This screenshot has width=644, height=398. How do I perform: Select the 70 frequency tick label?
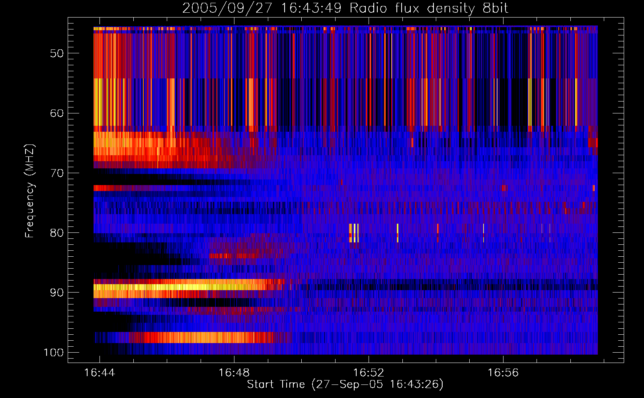(57, 173)
